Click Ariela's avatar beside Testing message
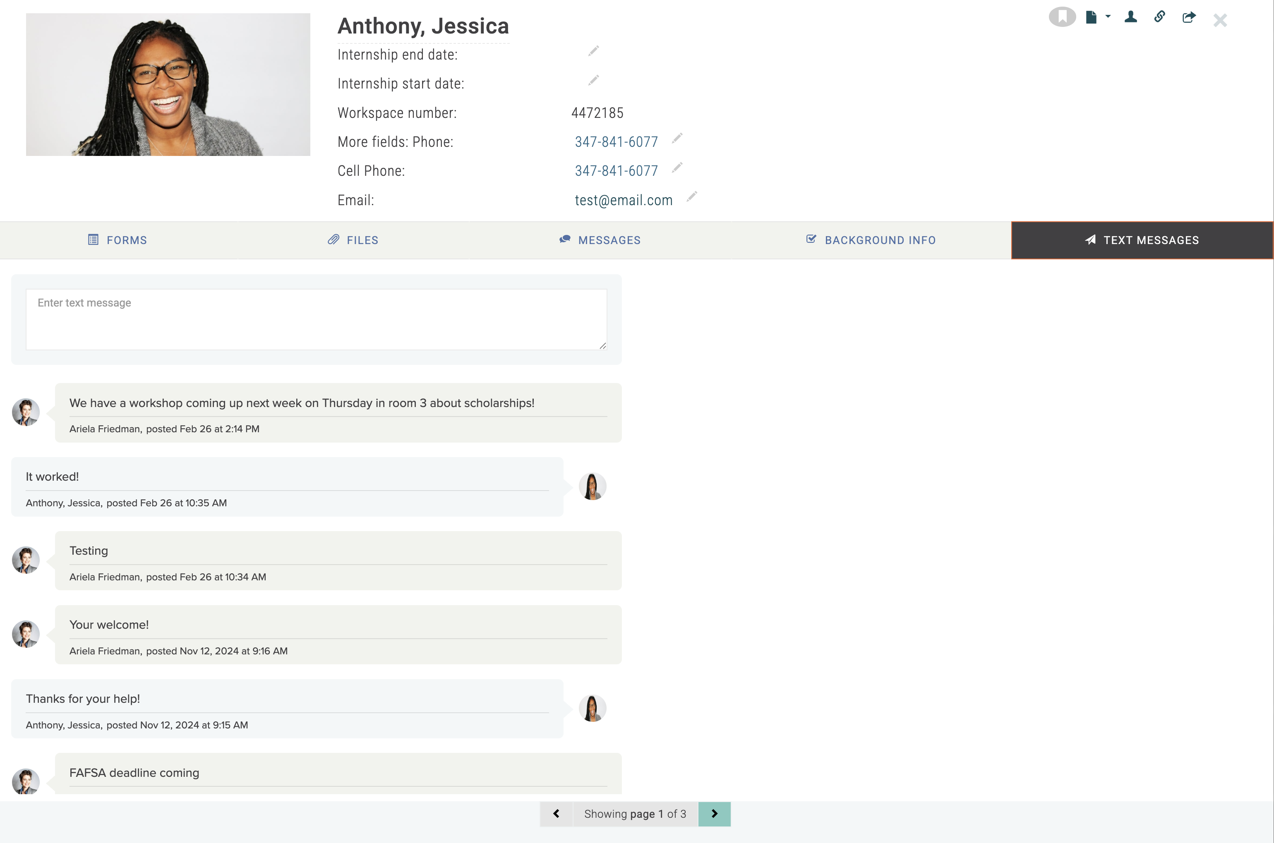This screenshot has height=843, width=1274. (x=26, y=560)
